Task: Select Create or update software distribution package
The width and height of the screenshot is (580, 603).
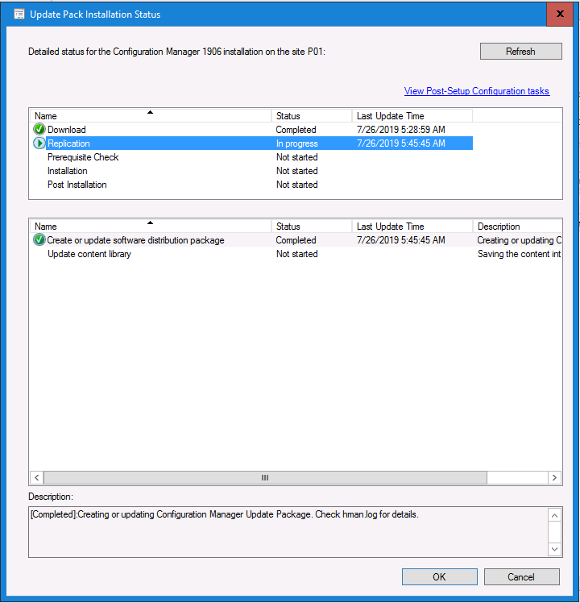Action: (x=296, y=240)
